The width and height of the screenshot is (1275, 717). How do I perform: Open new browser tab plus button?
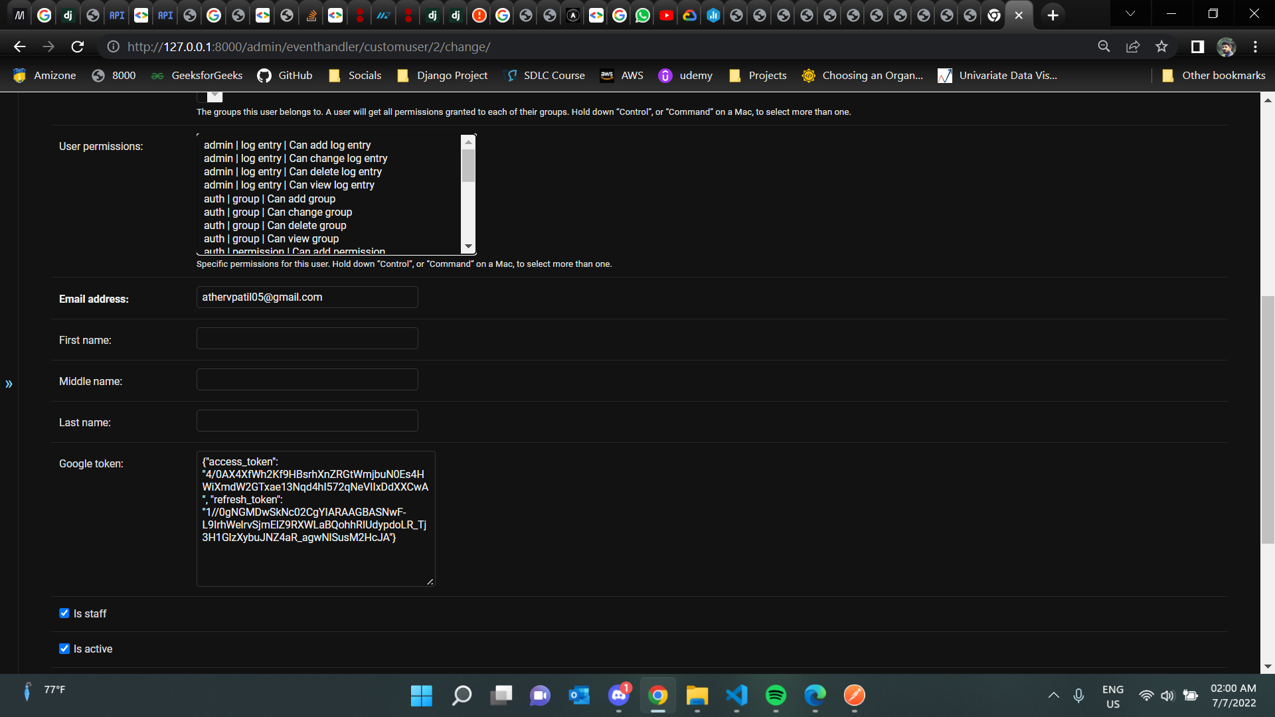[x=1053, y=15]
